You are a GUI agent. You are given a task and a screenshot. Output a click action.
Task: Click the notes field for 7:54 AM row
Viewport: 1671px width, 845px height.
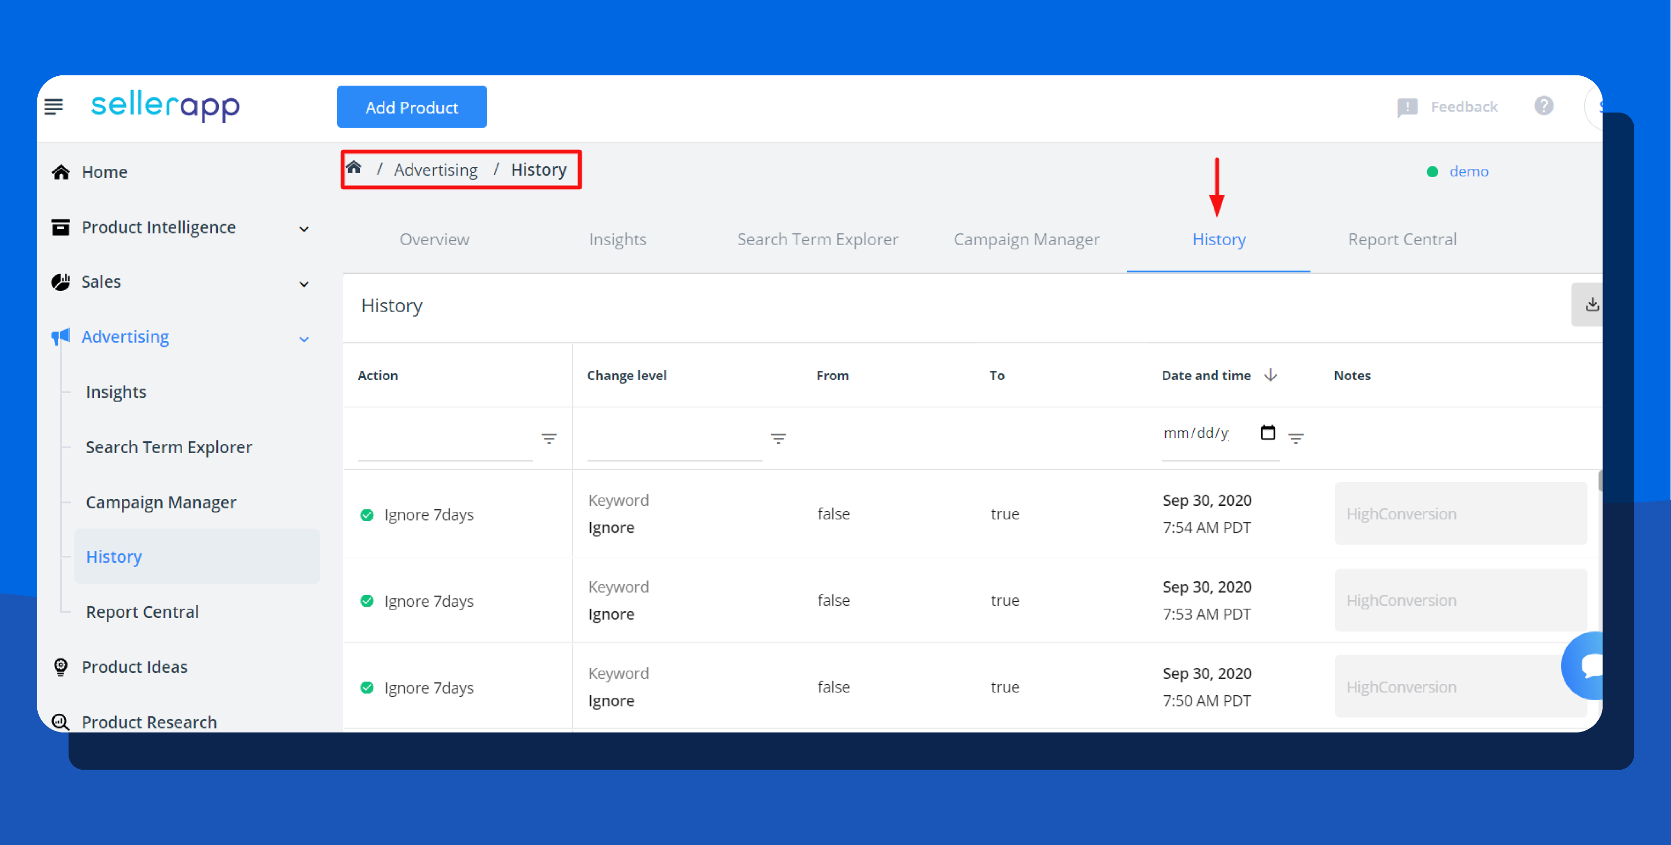(x=1460, y=513)
